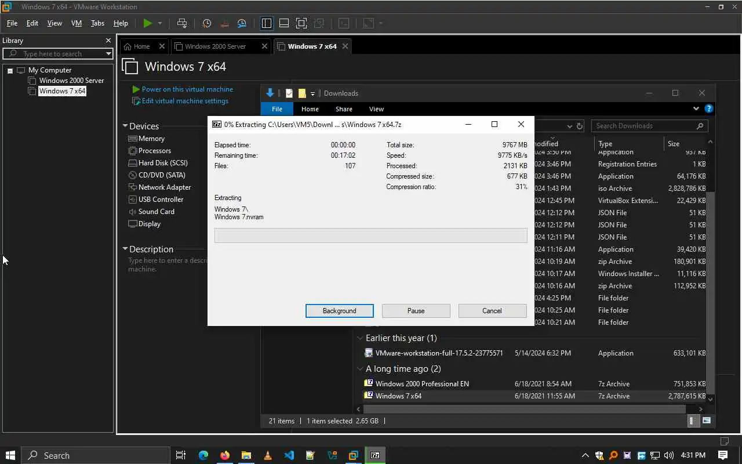742x464 pixels.
Task: Collapse the My Computer tree node
Action: pos(10,70)
